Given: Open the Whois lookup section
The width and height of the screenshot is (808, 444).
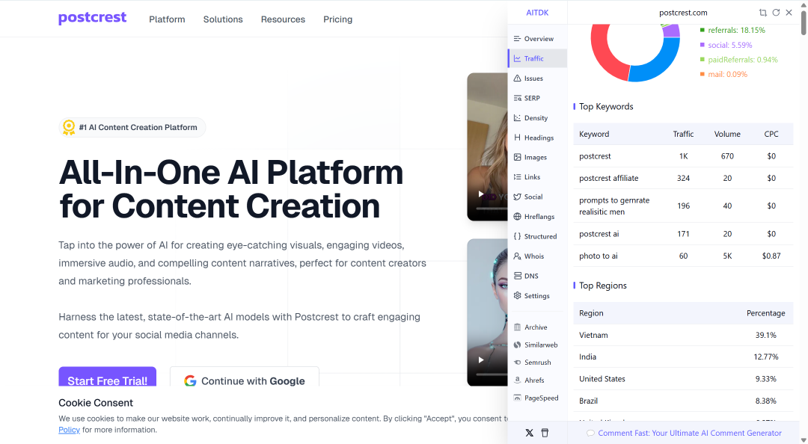Looking at the screenshot, I should coord(537,256).
